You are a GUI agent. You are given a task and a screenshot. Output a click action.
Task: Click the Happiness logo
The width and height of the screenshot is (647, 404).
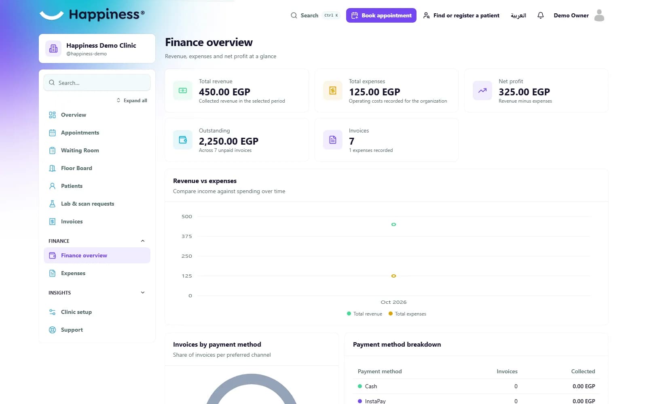pos(92,15)
